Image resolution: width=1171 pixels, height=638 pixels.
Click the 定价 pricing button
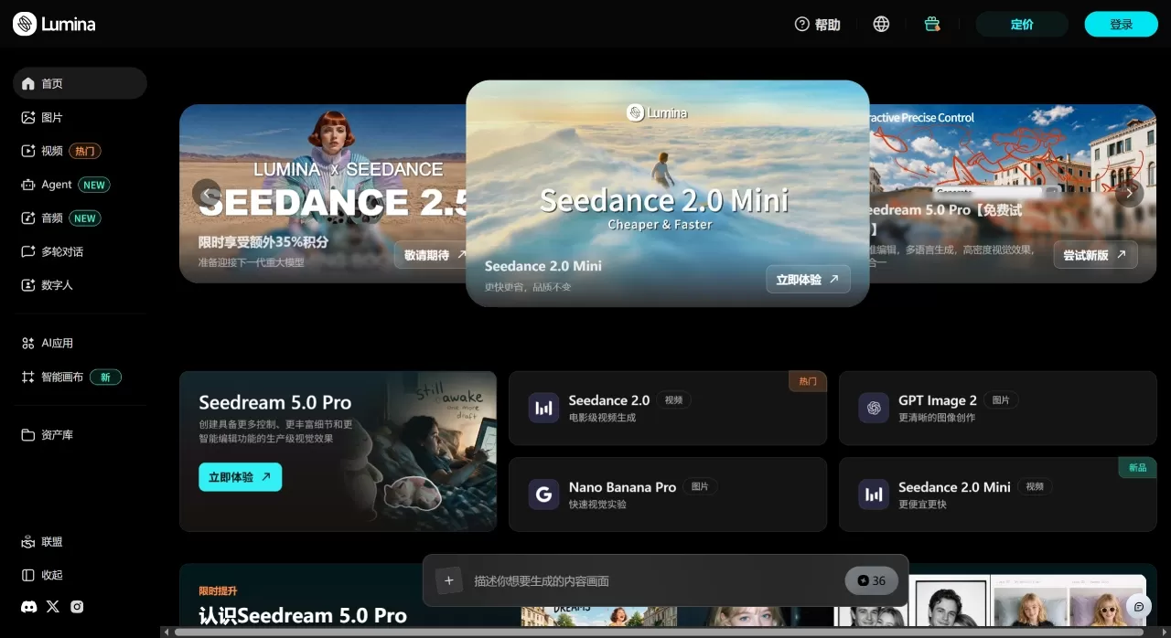tap(1022, 25)
